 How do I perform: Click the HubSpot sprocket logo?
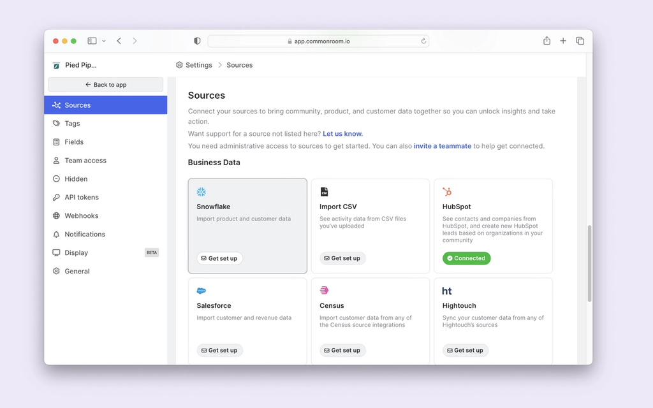click(448, 191)
